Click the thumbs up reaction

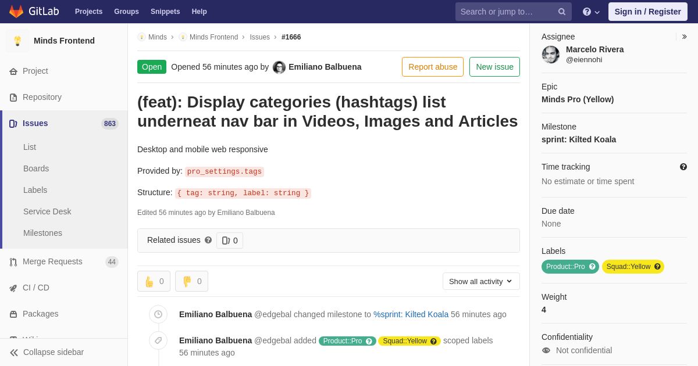coord(154,281)
